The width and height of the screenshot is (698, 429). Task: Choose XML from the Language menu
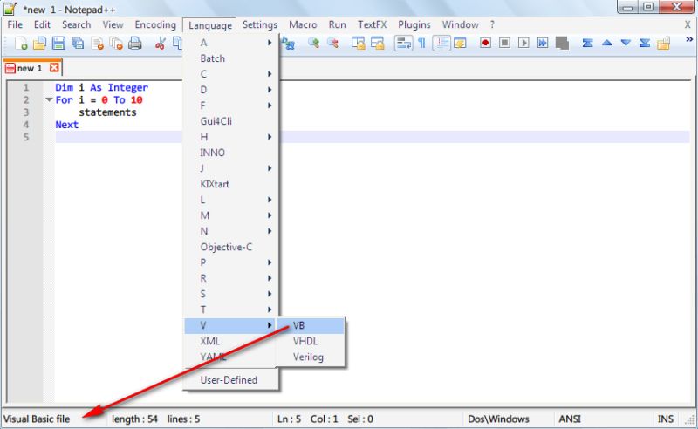[x=231, y=341]
